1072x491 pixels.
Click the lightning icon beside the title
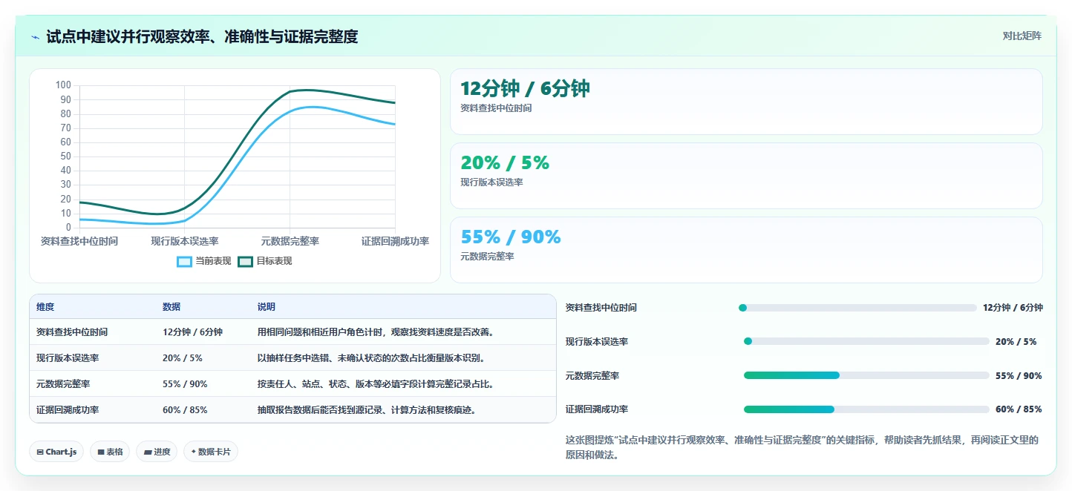36,37
